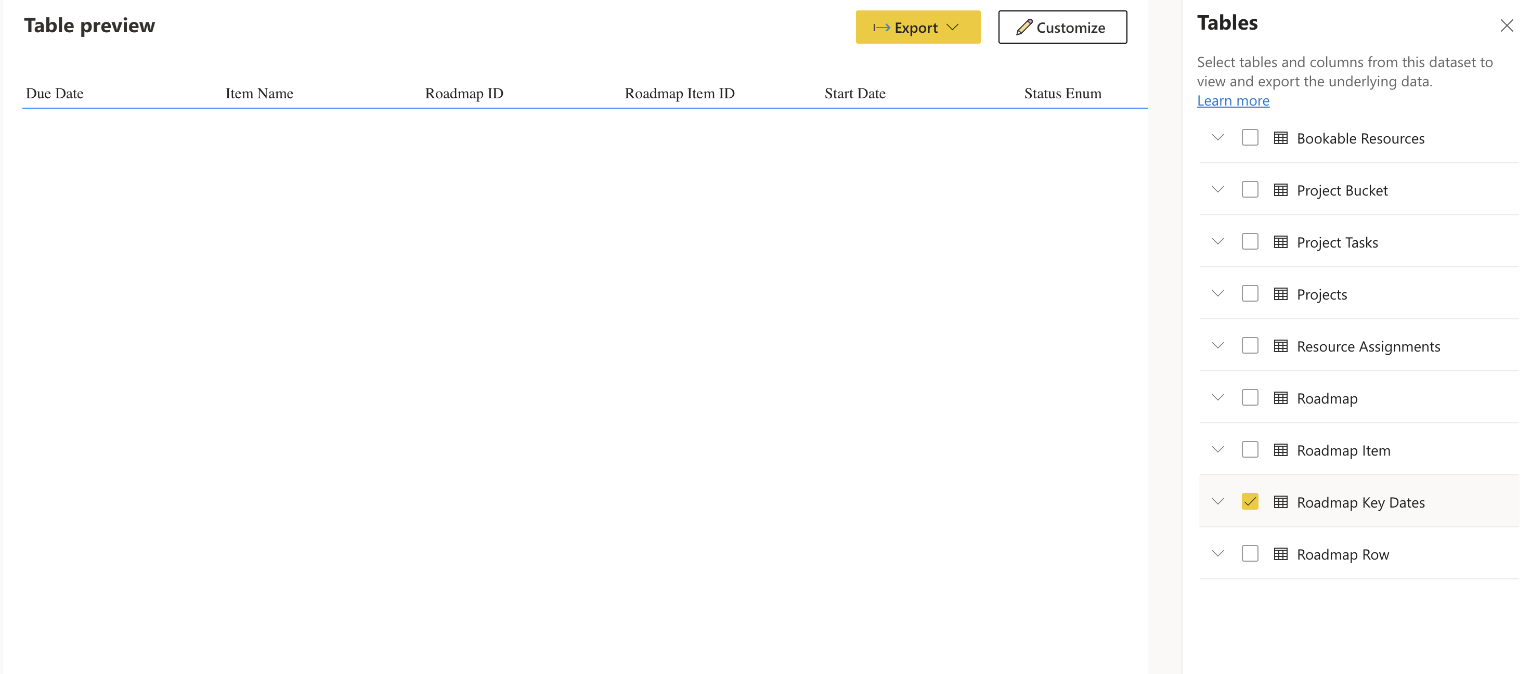Expand the Roadmap Key Dates chevron
Viewport: 1531px width, 674px height.
[x=1217, y=502]
